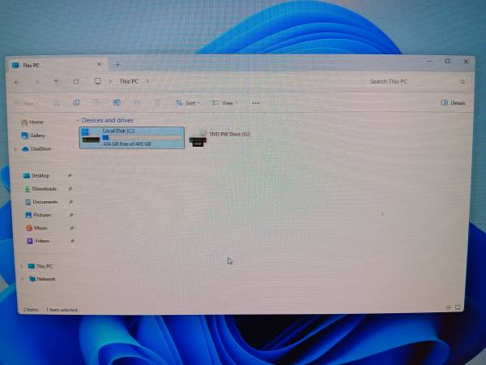Open Pictures folder in sidebar
Image resolution: width=486 pixels, height=365 pixels.
tap(38, 215)
